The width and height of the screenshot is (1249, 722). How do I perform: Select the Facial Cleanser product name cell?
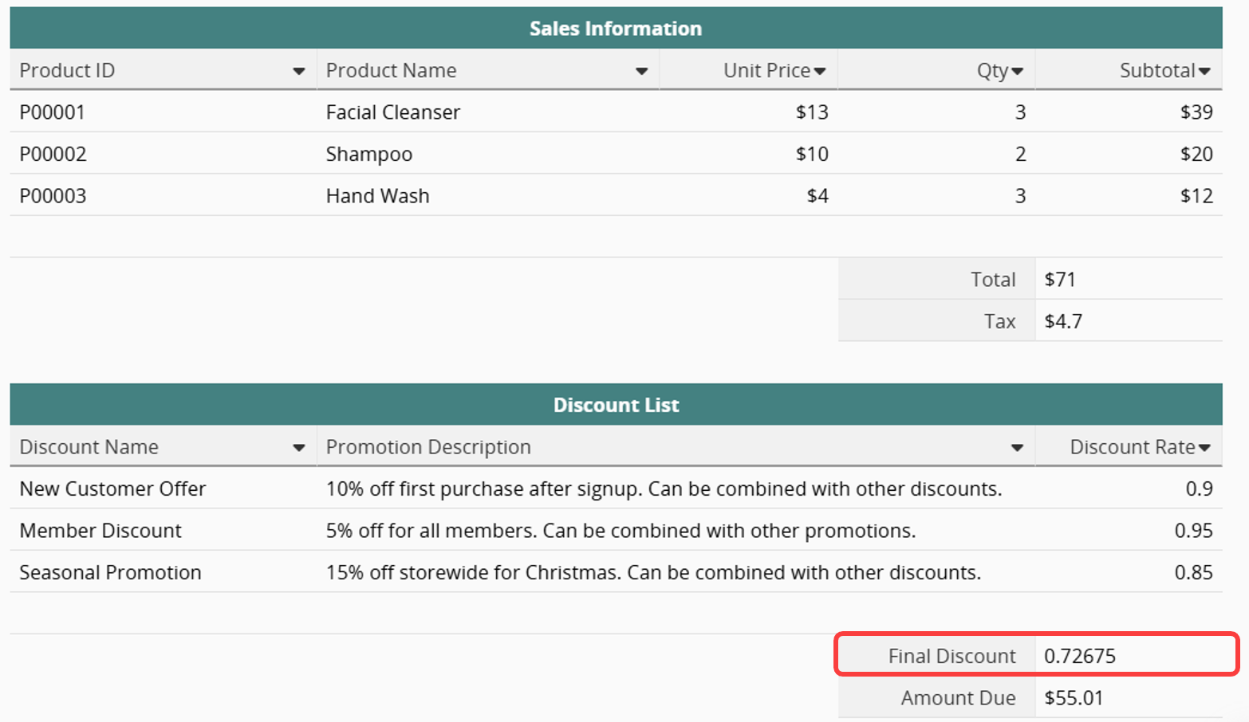pos(393,112)
